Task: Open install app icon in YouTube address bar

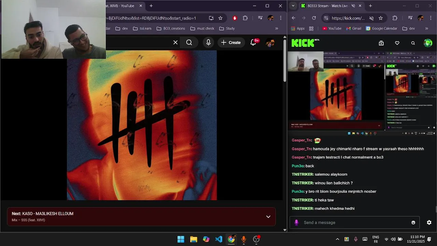Action: point(211,18)
